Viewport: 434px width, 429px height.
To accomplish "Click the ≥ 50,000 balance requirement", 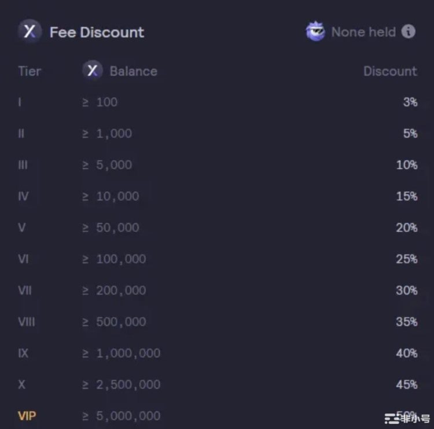I will [111, 228].
